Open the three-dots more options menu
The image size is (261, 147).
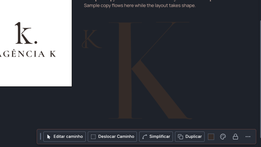(x=248, y=137)
